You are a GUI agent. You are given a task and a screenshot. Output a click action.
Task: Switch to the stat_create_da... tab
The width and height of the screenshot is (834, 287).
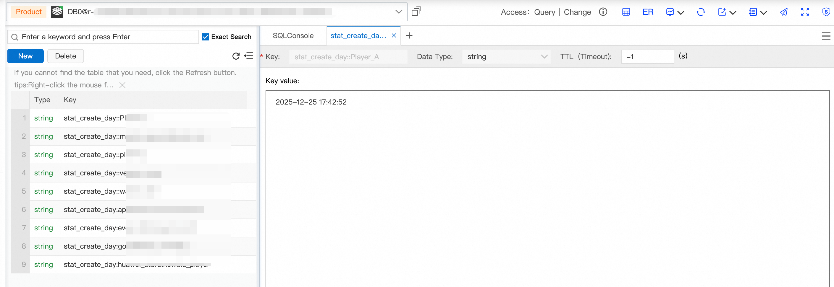(358, 36)
